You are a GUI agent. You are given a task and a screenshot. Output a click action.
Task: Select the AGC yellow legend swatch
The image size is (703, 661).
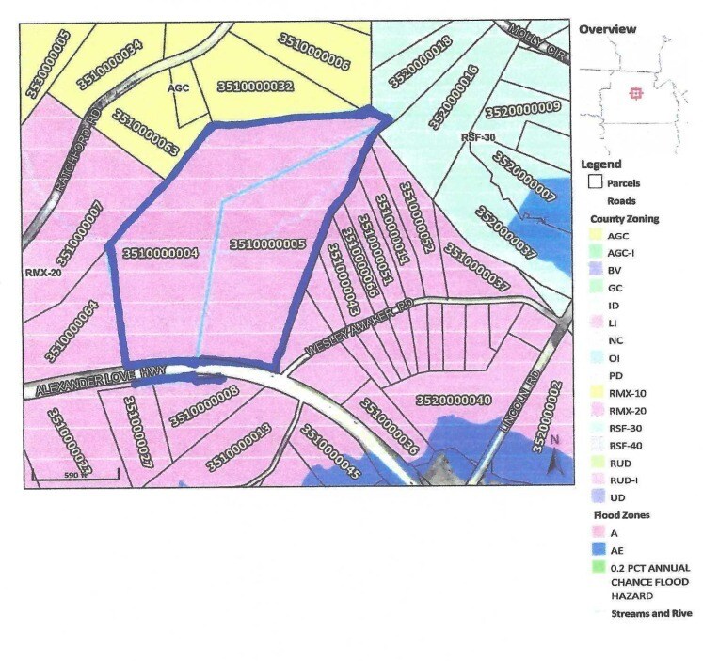(x=595, y=235)
